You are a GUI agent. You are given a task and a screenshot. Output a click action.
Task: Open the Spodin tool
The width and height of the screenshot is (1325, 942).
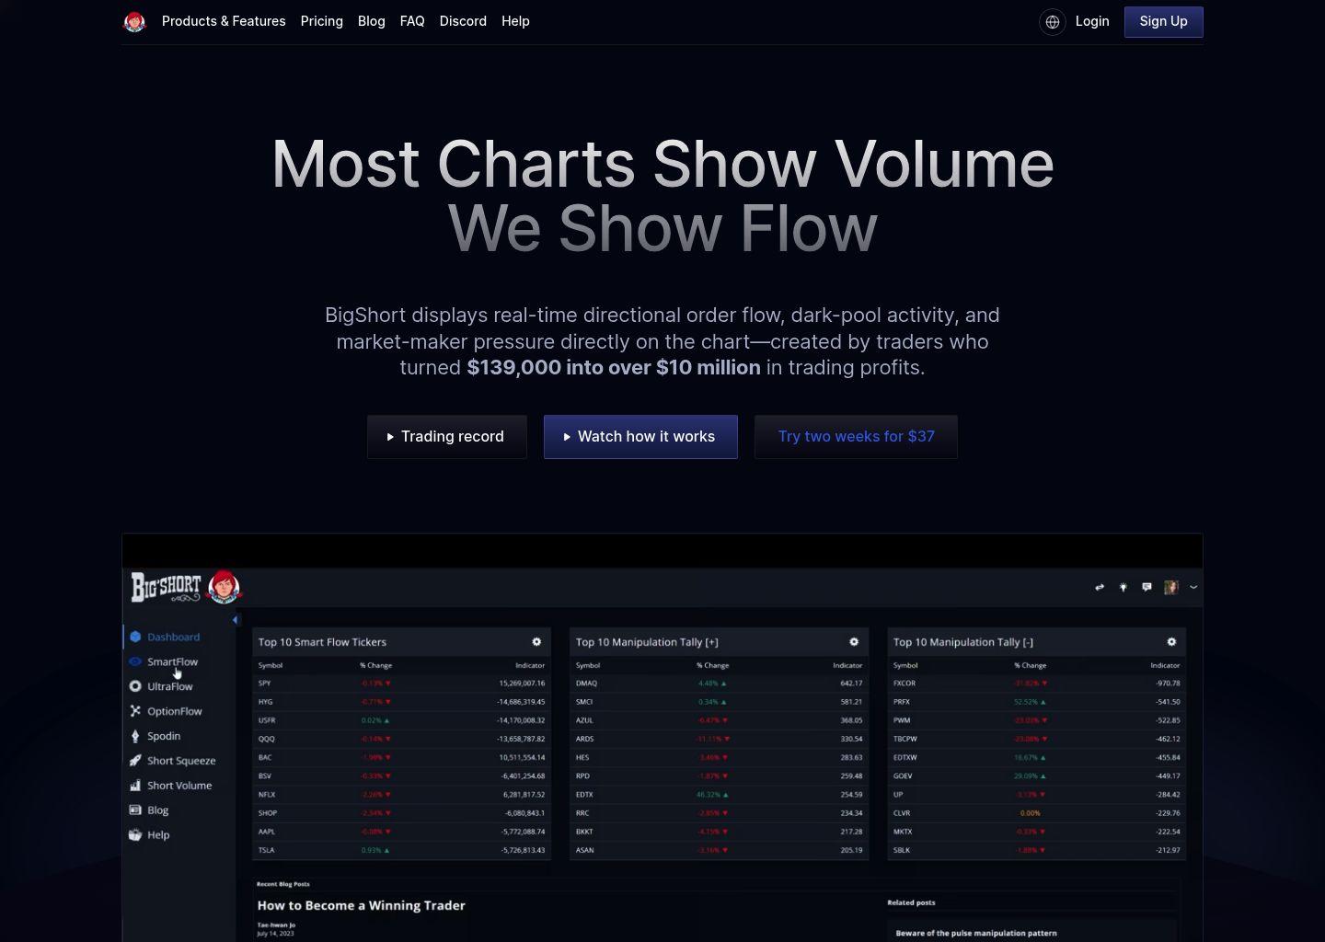[x=164, y=736]
